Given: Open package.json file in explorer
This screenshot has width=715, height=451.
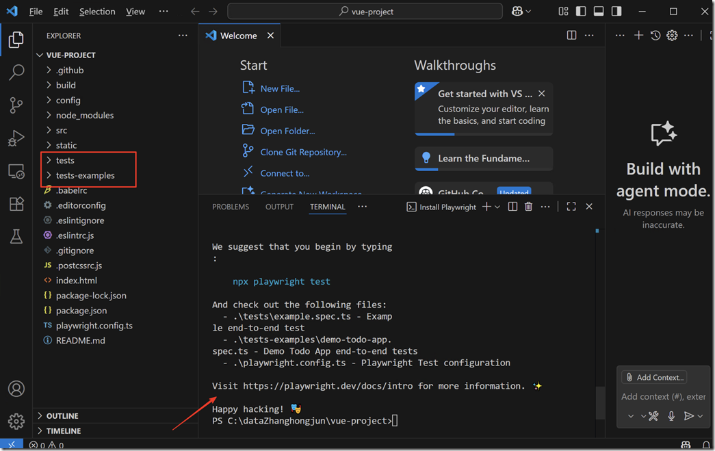Looking at the screenshot, I should coord(81,311).
